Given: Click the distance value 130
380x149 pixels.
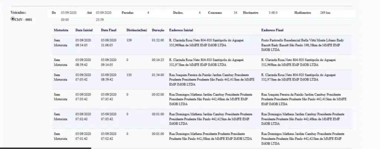Looking at the screenshot, I should pyautogui.click(x=129, y=75).
